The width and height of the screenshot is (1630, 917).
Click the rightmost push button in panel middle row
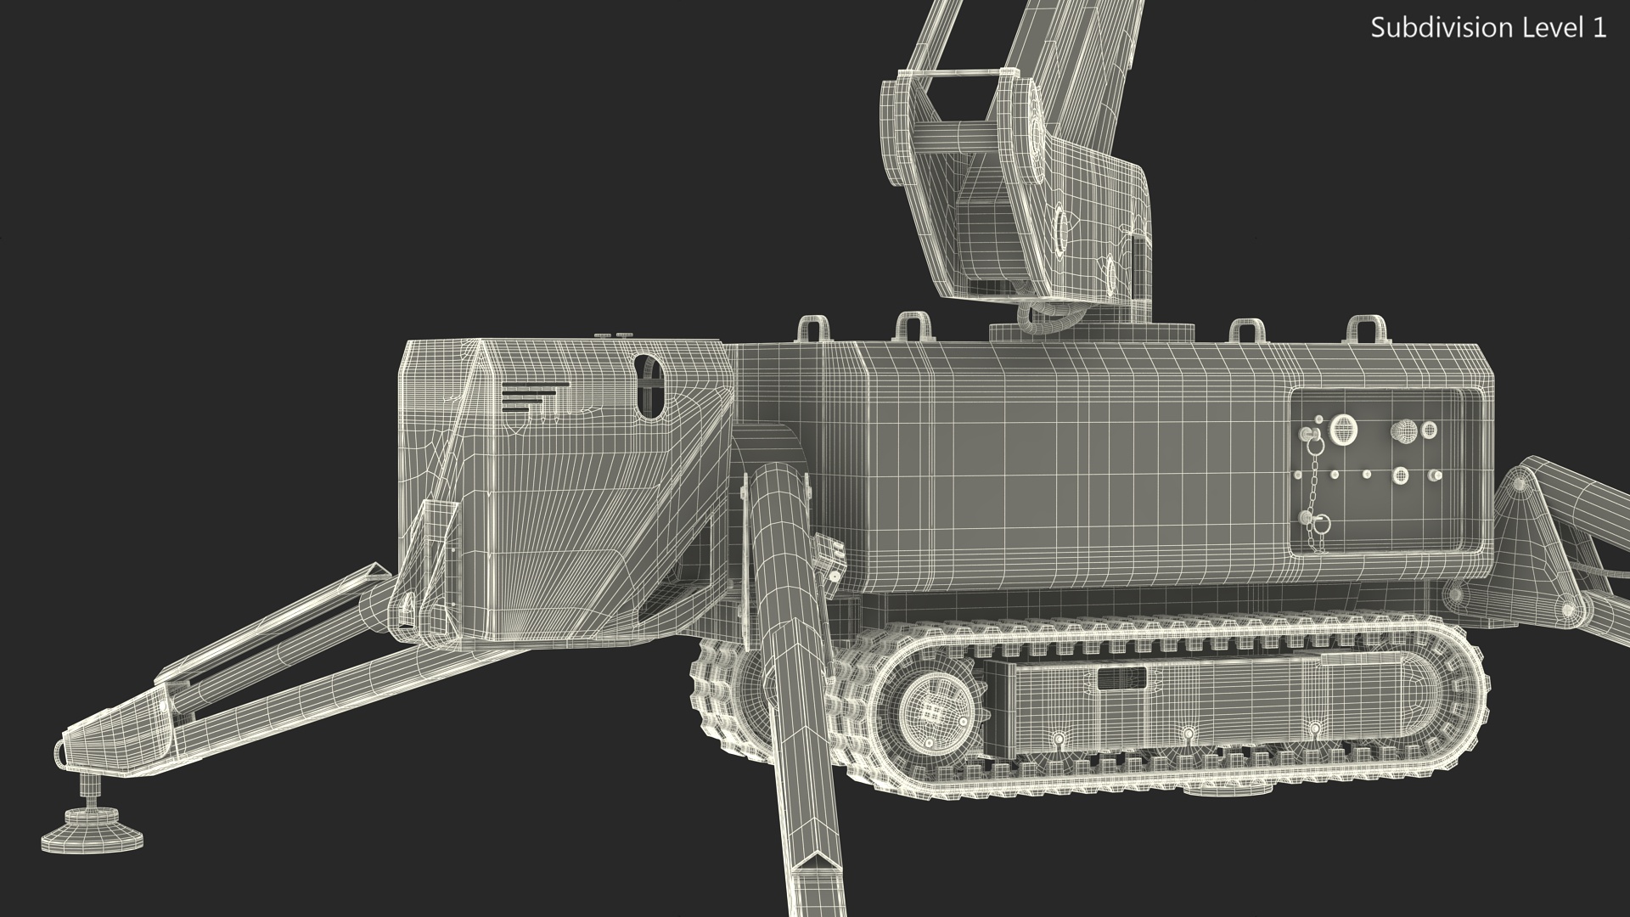tap(1436, 475)
